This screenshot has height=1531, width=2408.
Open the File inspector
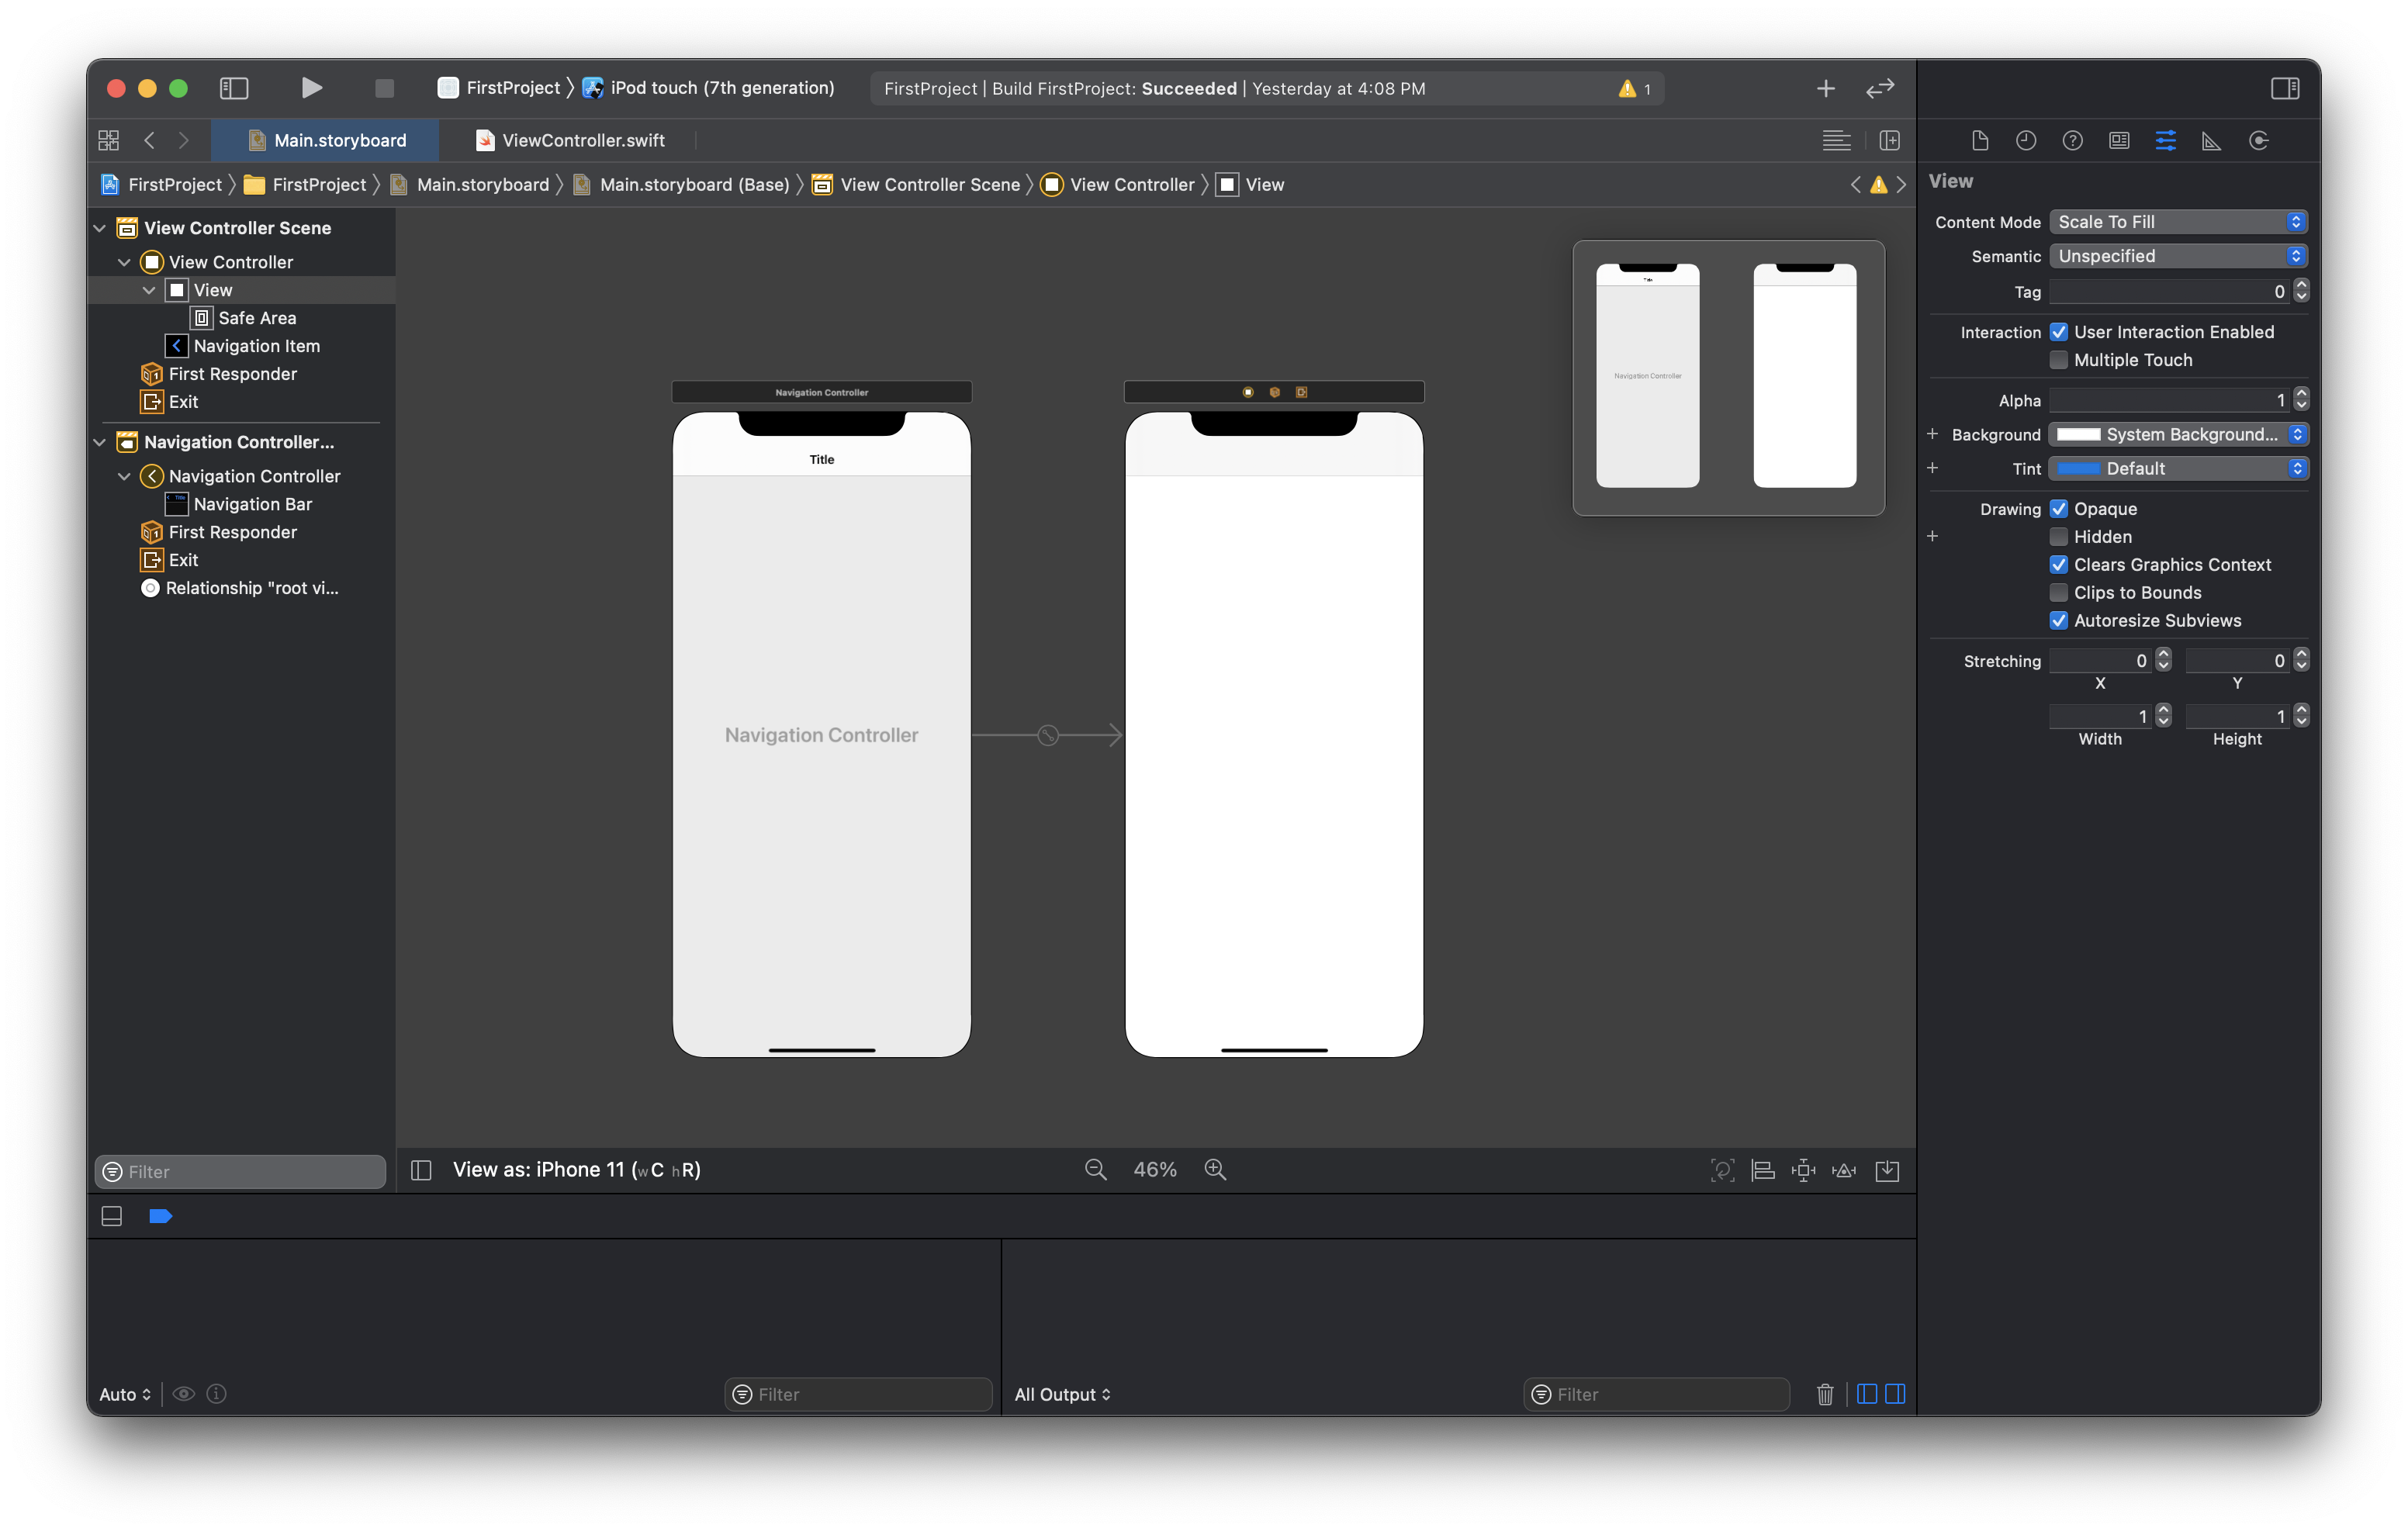click(1980, 140)
